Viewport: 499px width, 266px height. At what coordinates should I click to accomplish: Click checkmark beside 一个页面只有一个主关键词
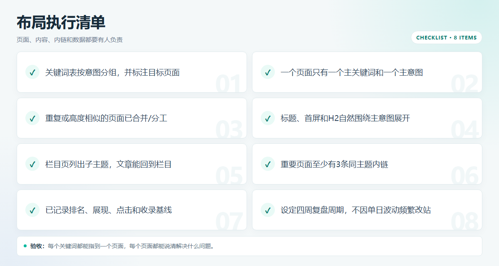[268, 72]
